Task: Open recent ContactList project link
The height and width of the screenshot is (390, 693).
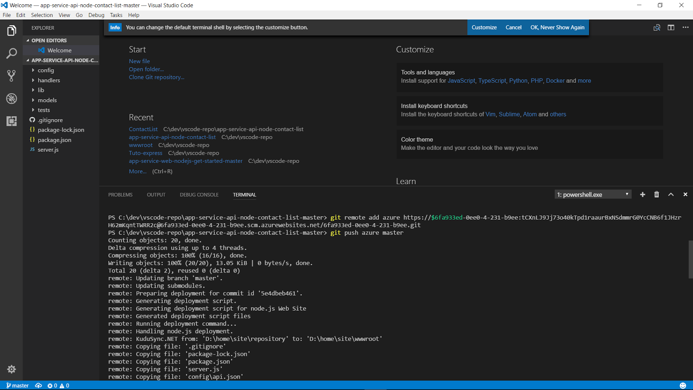Action: point(143,129)
